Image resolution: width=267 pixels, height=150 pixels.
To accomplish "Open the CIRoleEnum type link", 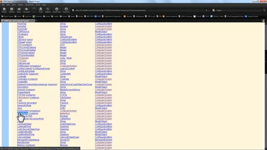I will coord(66,37).
